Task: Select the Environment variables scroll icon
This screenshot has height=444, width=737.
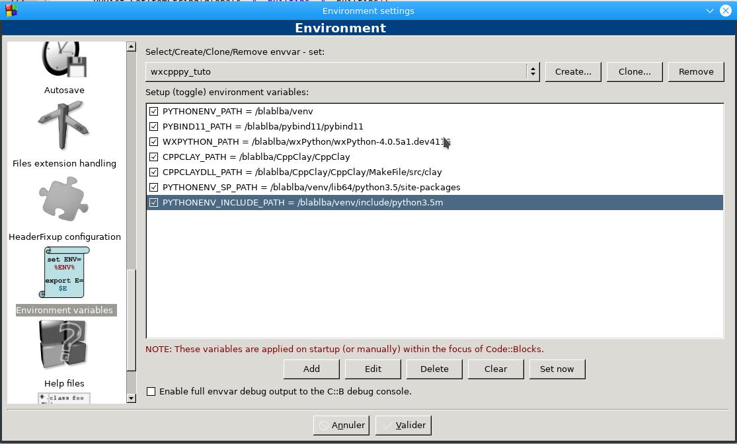Action: click(x=64, y=272)
